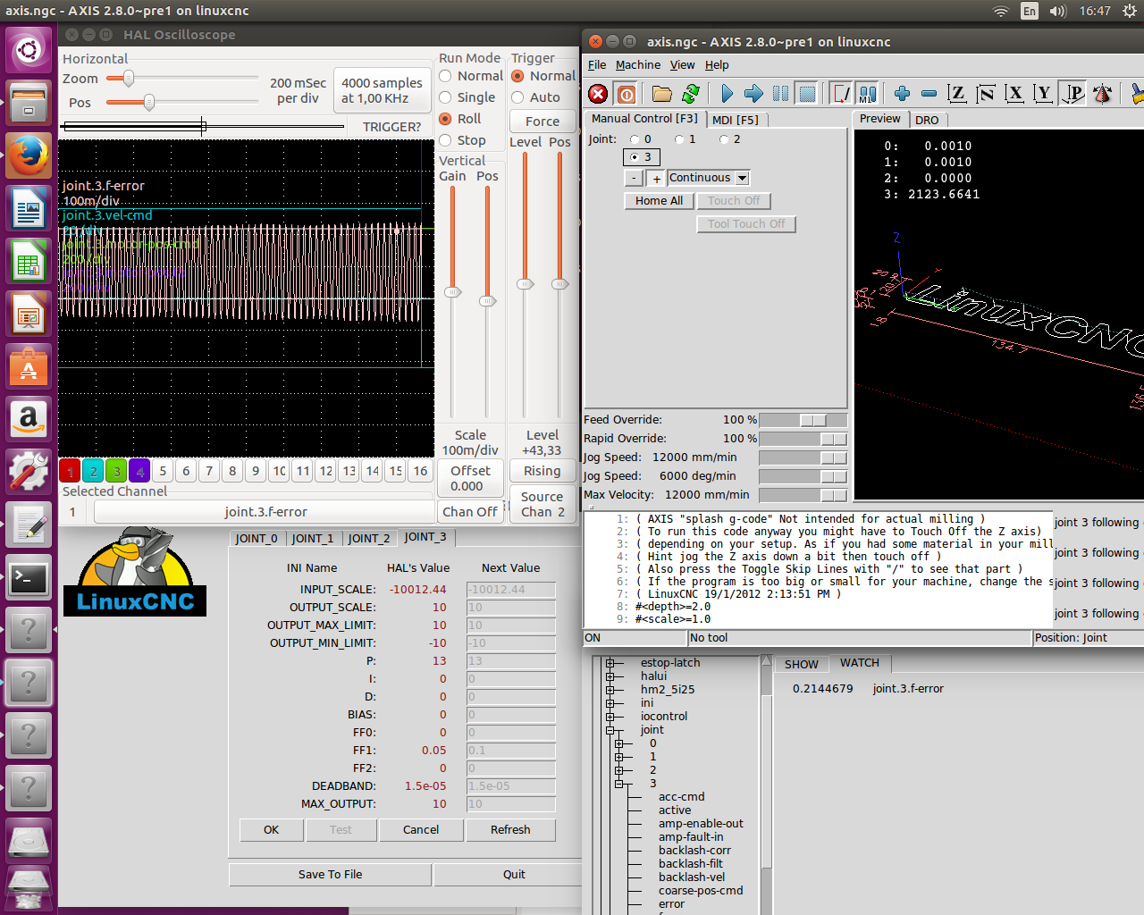
Task: Zoom in preview with plus icon
Action: coord(902,94)
